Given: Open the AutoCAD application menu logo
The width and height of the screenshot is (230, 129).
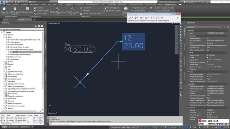Looking at the screenshot, I should [3, 3].
